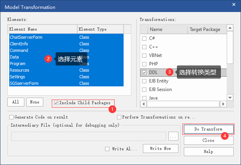Uncheck the DDL transformation checkbox
Viewport: 241px width, 165px height.
pos(144,72)
